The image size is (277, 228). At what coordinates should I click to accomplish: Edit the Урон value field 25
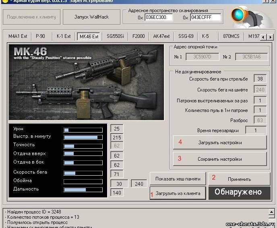click(117, 129)
